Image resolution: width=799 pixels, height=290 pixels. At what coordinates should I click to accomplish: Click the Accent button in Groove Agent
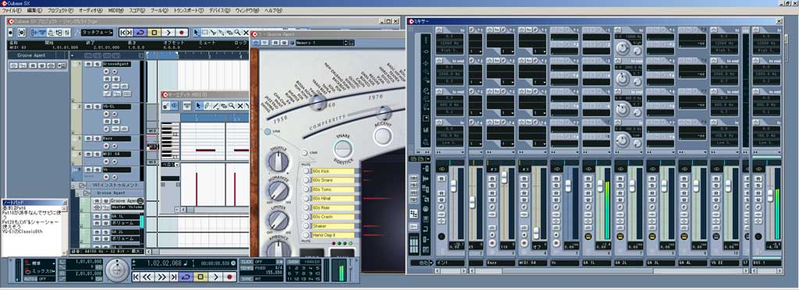[x=382, y=136]
